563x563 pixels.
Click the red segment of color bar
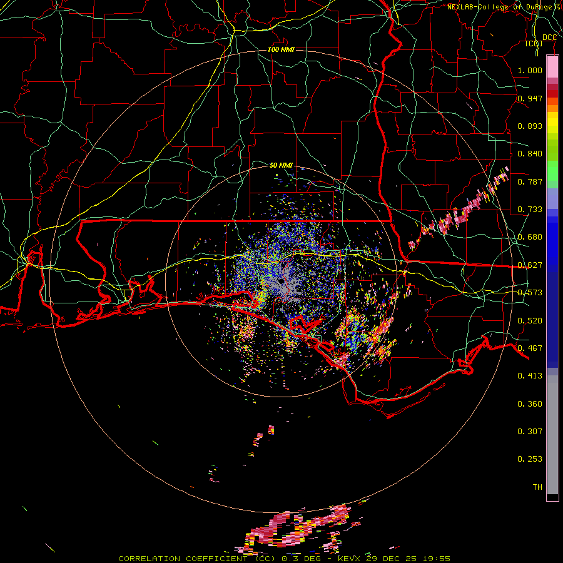pos(552,94)
